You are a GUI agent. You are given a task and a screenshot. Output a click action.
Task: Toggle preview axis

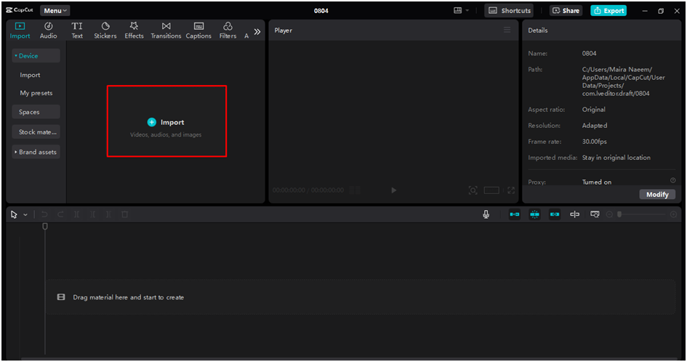(574, 214)
